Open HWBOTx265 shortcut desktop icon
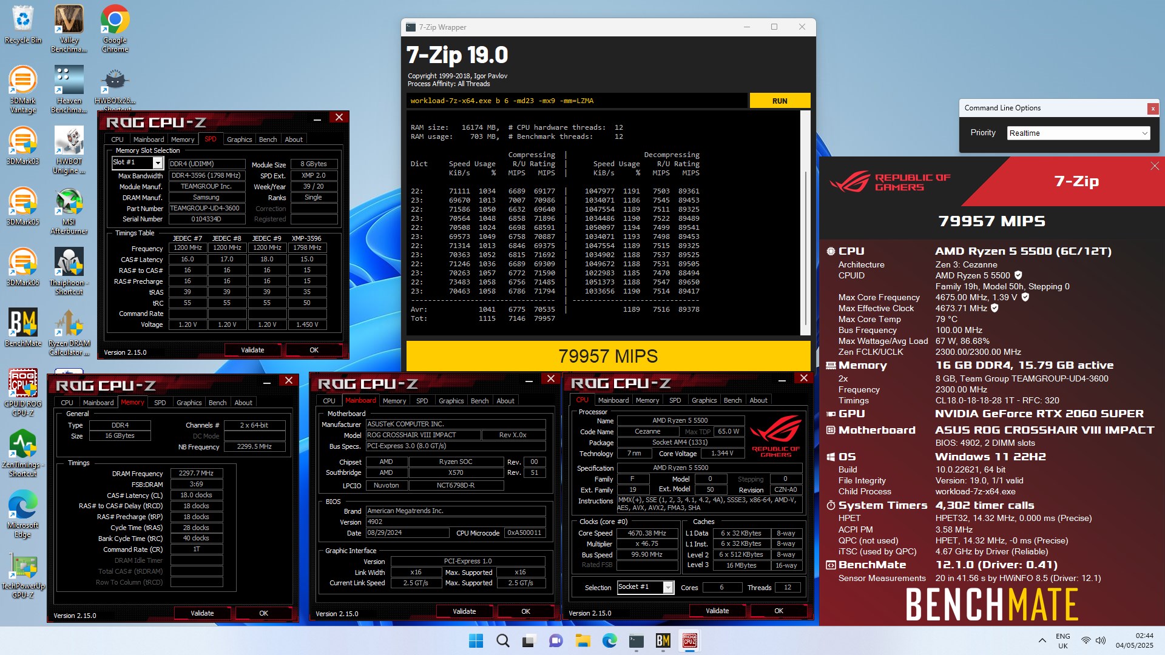1165x655 pixels. coord(115,88)
